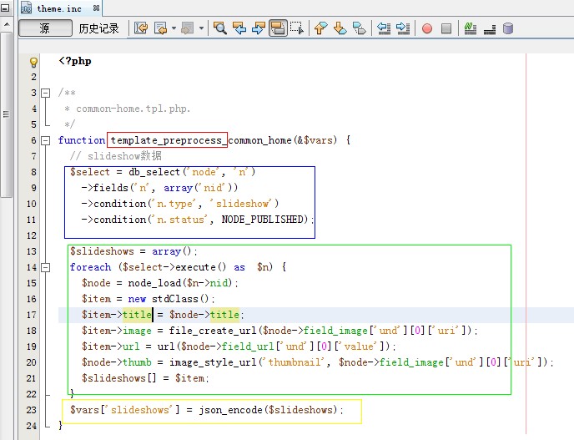
Task: Click the "<?php" opening tag
Action: pos(75,61)
